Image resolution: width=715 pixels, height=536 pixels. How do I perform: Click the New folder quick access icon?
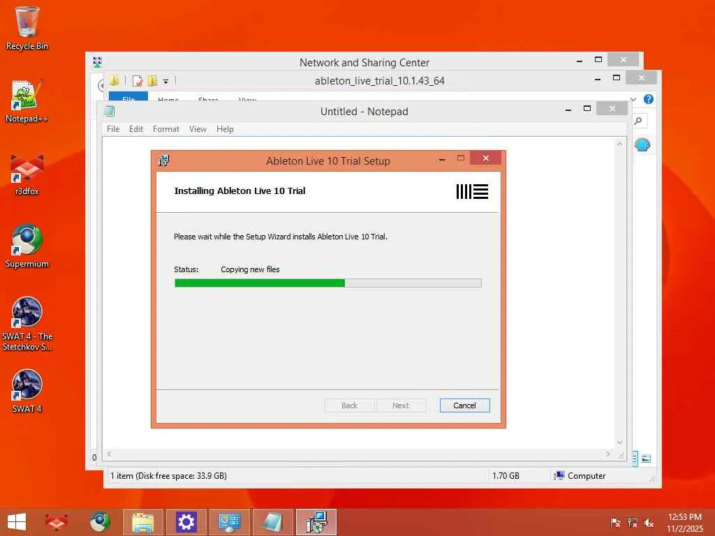coord(152,81)
